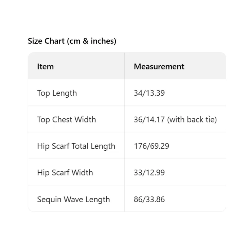Select the Top Length row label

click(x=57, y=93)
